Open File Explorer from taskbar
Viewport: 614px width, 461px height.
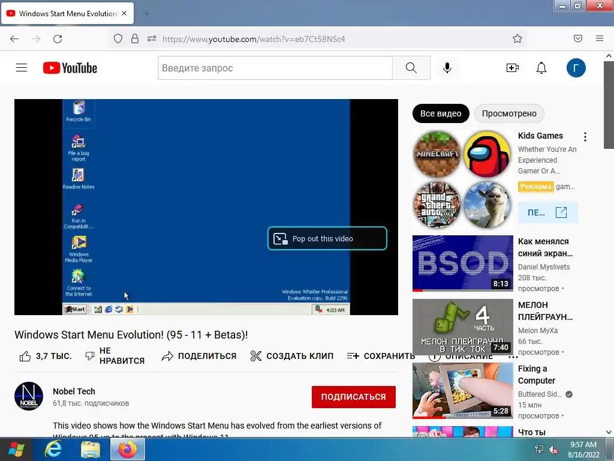[x=91, y=449]
